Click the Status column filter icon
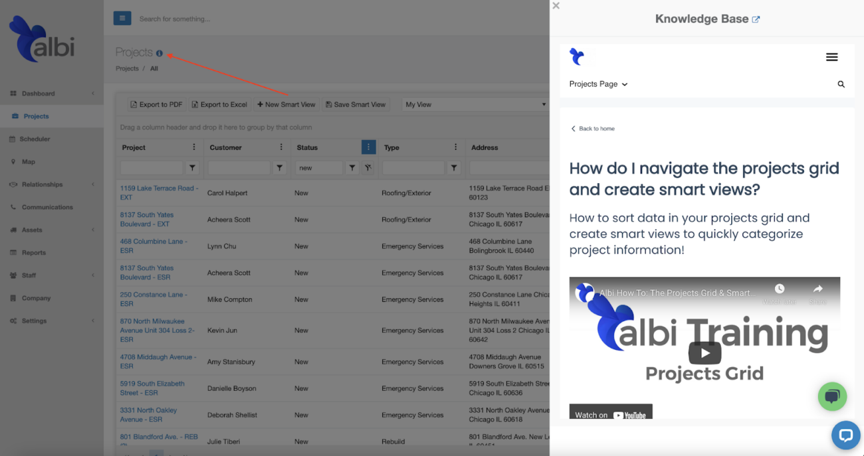Image resolution: width=864 pixels, height=456 pixels. click(352, 168)
